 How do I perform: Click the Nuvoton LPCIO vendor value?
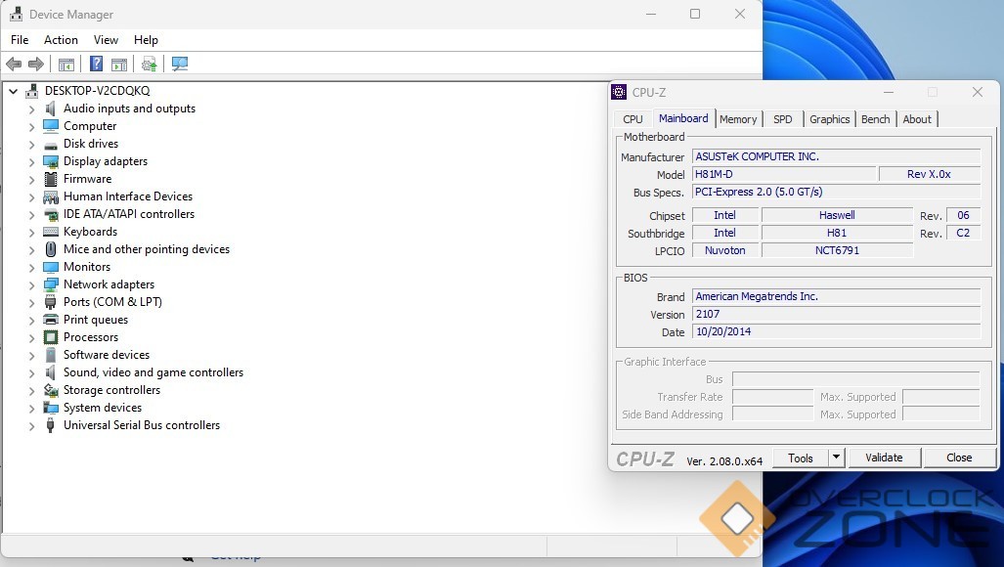tap(724, 250)
